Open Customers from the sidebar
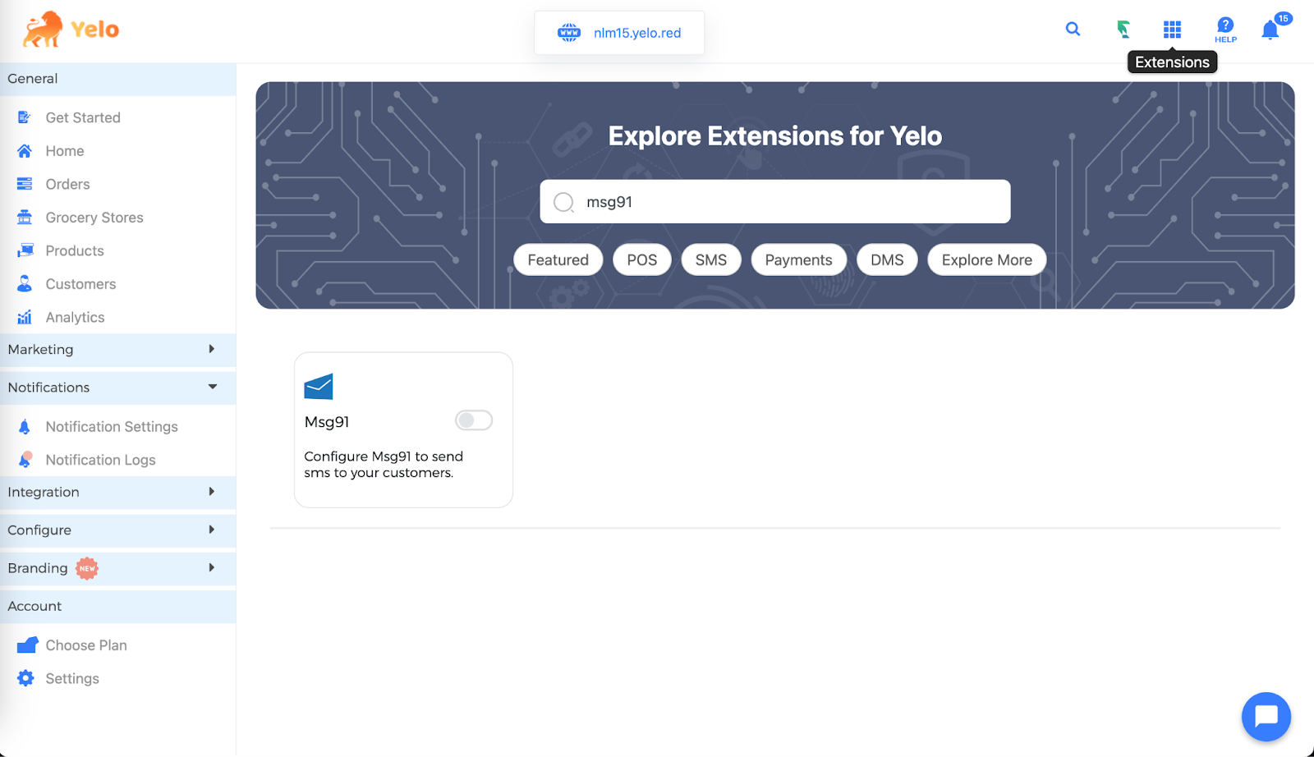The height and width of the screenshot is (757, 1314). coord(80,284)
